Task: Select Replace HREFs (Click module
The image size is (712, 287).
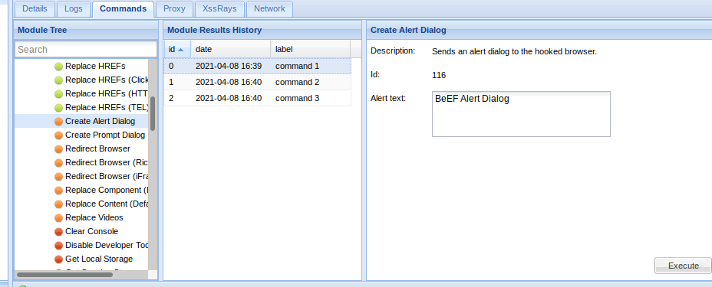Action: pos(107,80)
